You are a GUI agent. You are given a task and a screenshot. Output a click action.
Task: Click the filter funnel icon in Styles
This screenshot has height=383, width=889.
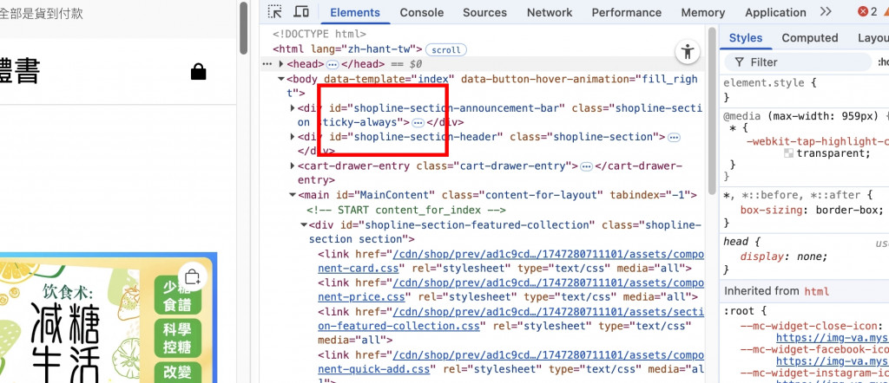coord(739,62)
